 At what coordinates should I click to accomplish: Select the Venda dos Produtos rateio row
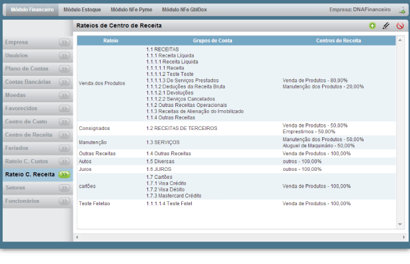(x=102, y=83)
